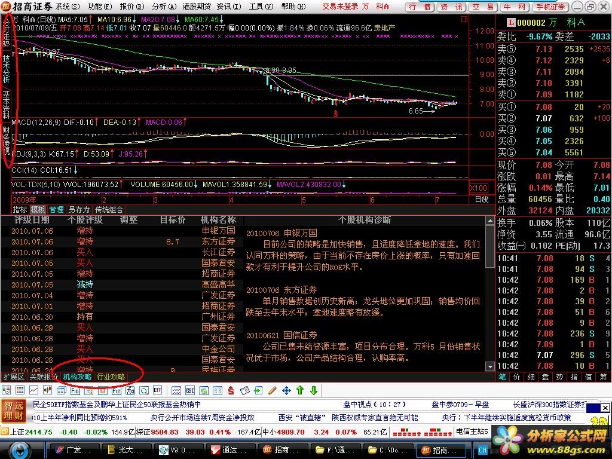The width and height of the screenshot is (612, 459).
Task: Click the green arrow import toolbar icon
Action: (x=258, y=390)
